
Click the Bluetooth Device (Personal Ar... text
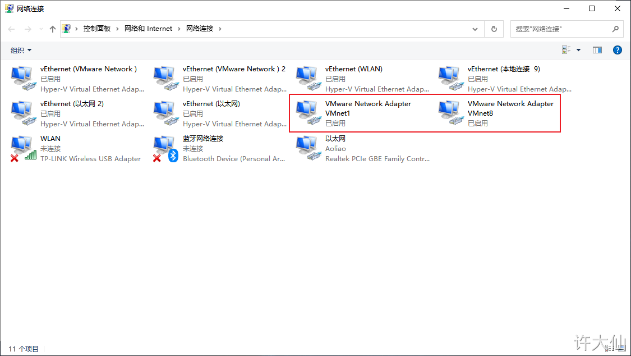[x=234, y=159]
